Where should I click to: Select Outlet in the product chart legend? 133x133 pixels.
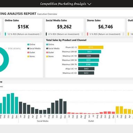(x=50, y=52)
